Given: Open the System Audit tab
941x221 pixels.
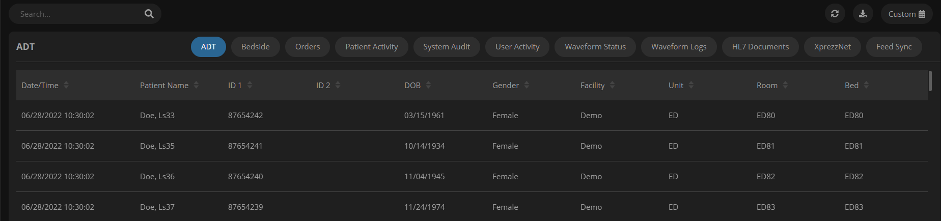Looking at the screenshot, I should [x=447, y=47].
